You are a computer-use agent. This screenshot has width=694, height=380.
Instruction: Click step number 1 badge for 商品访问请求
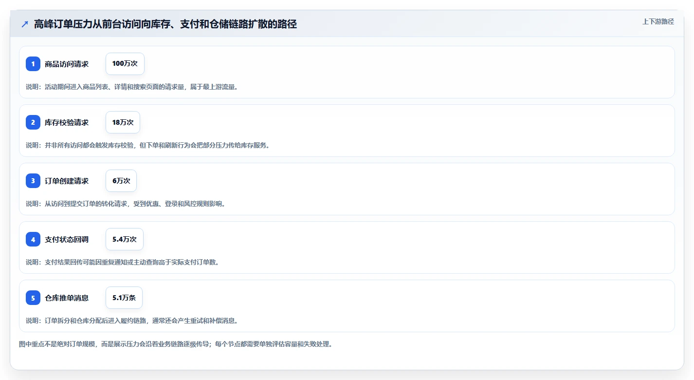[x=33, y=64]
